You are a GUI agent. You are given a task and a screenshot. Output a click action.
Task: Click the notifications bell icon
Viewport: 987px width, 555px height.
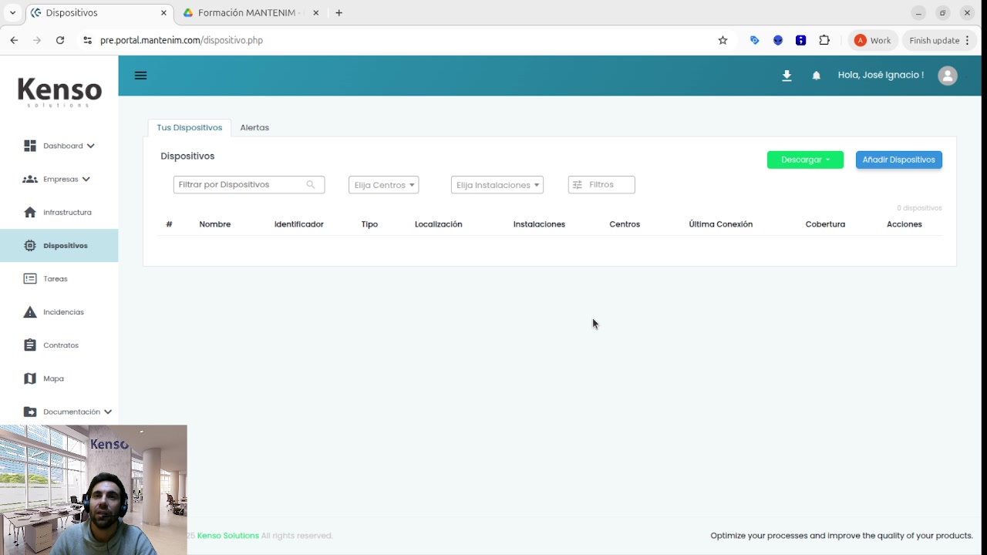(816, 75)
